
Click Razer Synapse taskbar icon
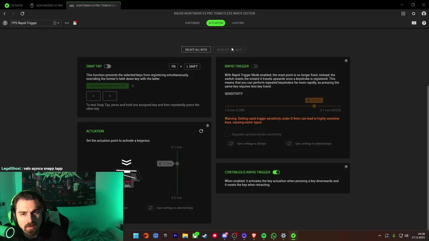click(293, 236)
